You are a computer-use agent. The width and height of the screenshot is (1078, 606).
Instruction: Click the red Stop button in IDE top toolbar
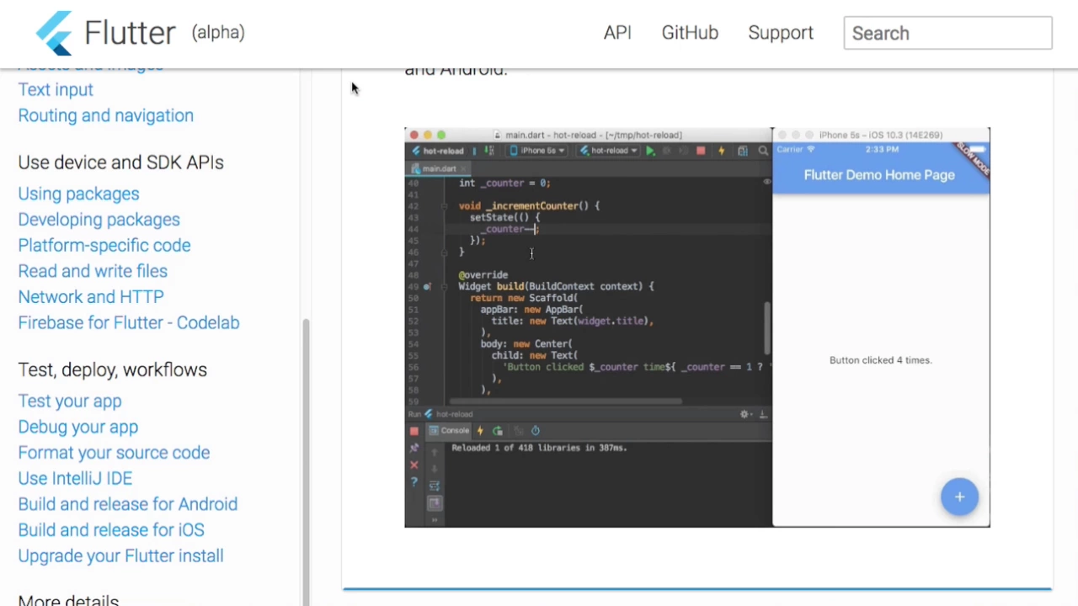701,151
